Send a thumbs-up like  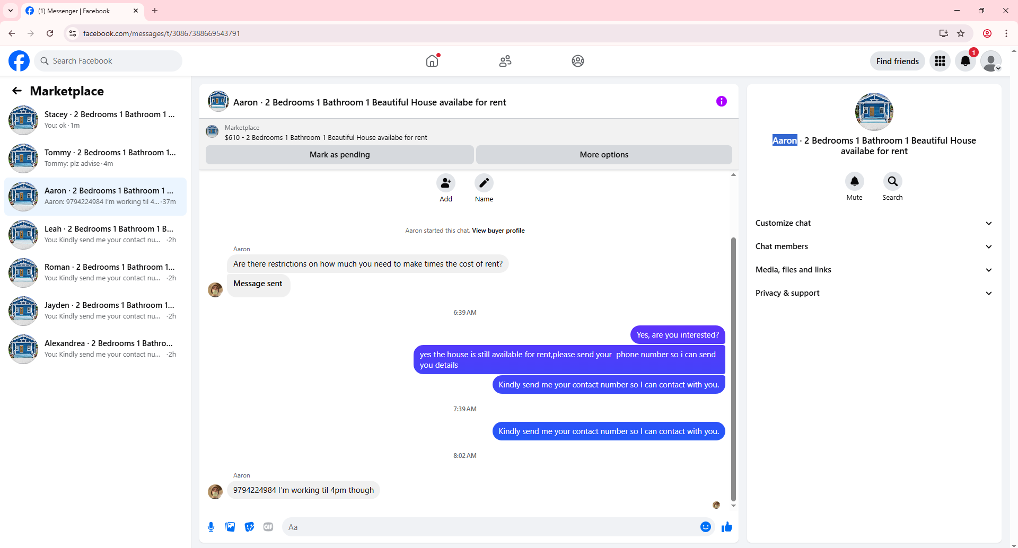point(727,527)
